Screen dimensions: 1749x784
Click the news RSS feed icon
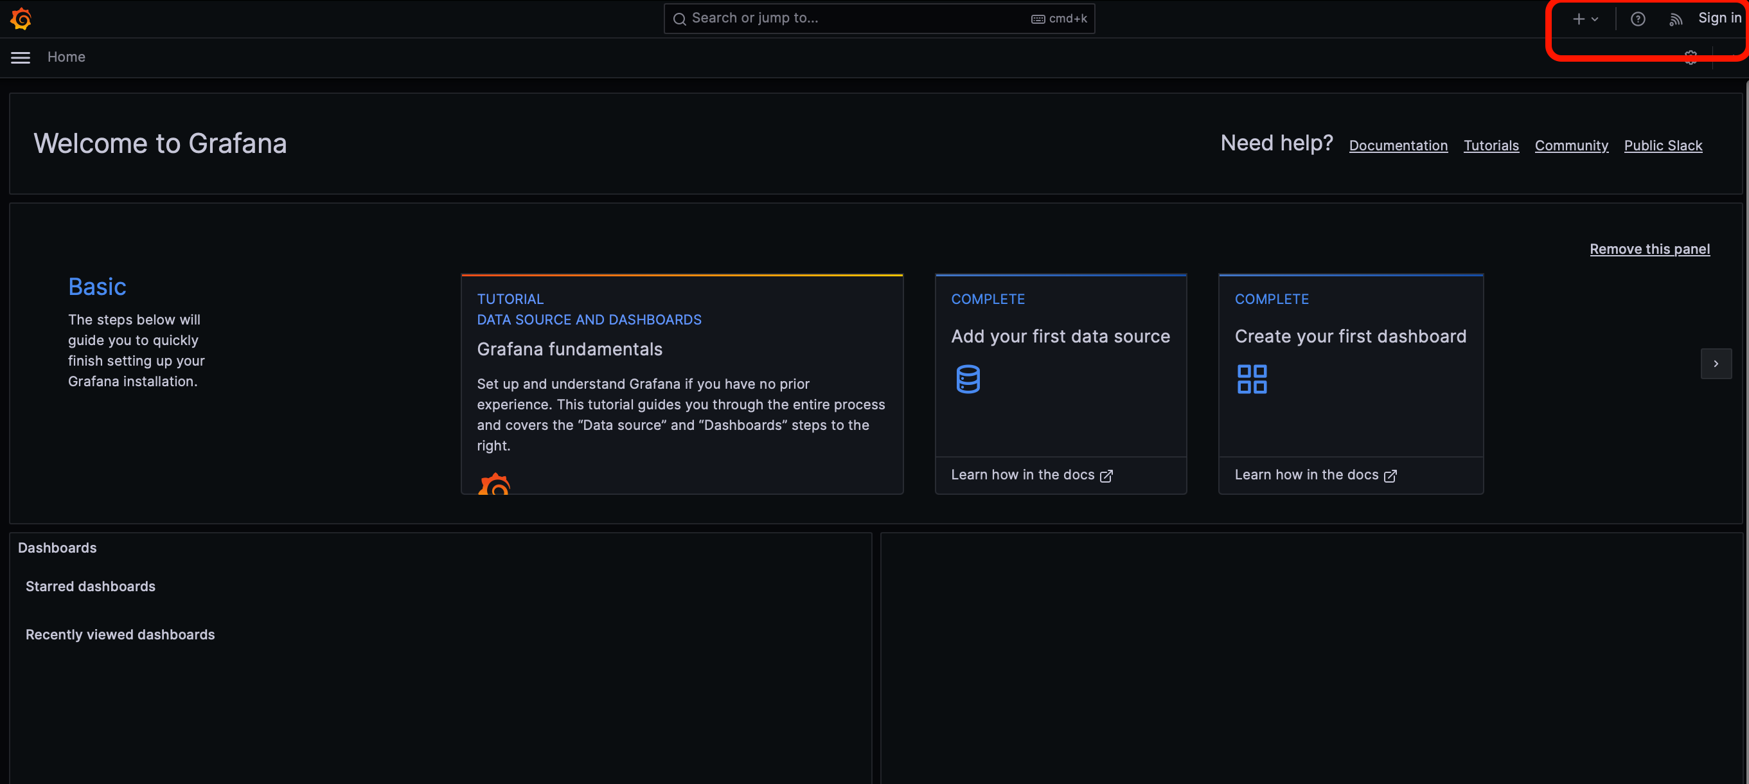click(1676, 19)
